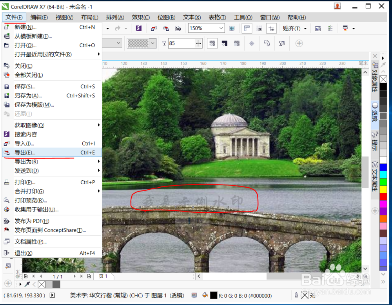Pick the yellow color swatch

click(383, 189)
